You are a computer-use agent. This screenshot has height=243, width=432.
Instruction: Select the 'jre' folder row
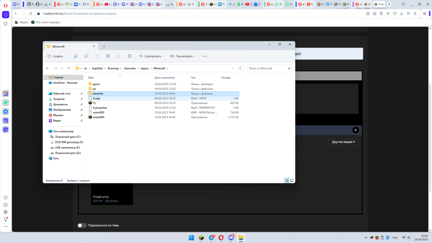(x=163, y=89)
